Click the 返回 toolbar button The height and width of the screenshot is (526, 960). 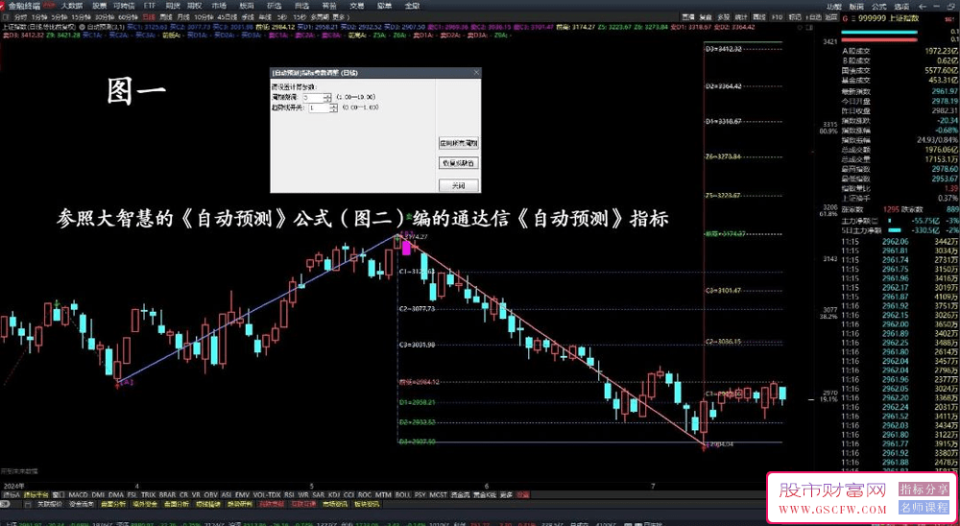830,17
